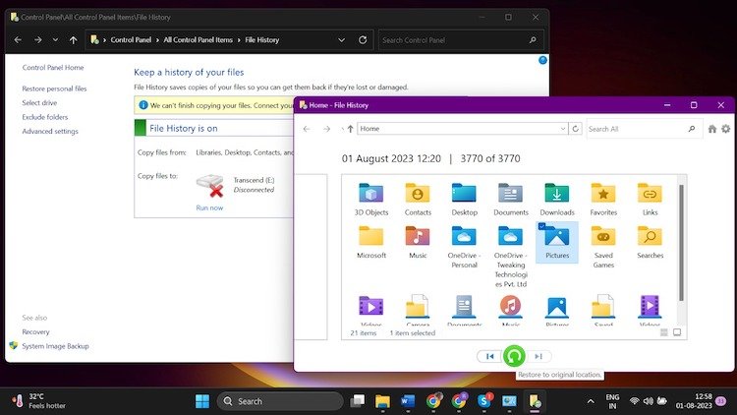Go to previous version in File History

[489, 356]
